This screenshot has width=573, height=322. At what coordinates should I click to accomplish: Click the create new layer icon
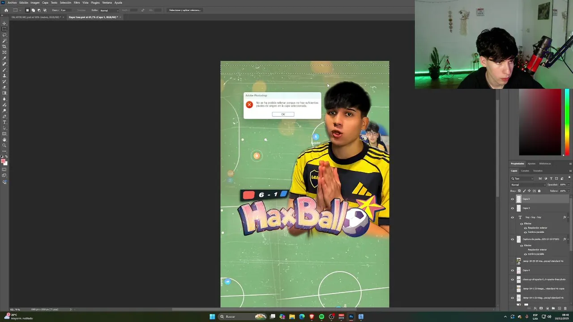[559, 309]
